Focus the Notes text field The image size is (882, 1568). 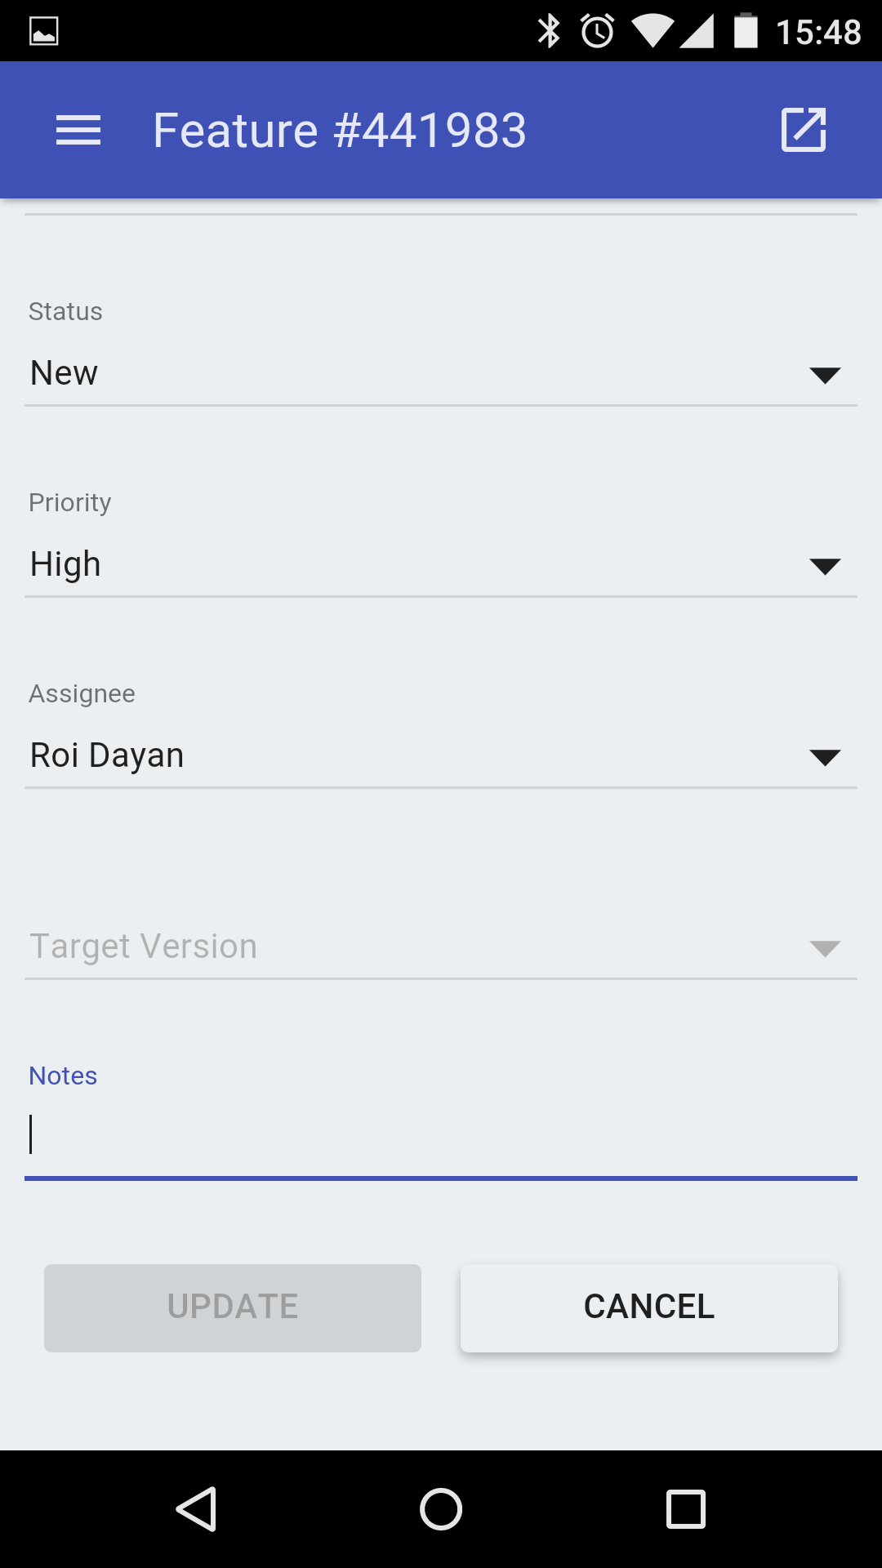[x=441, y=1135]
